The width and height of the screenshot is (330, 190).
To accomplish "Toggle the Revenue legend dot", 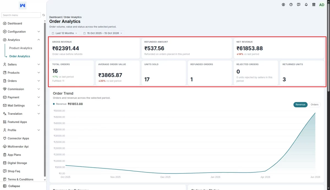I will (54, 104).
